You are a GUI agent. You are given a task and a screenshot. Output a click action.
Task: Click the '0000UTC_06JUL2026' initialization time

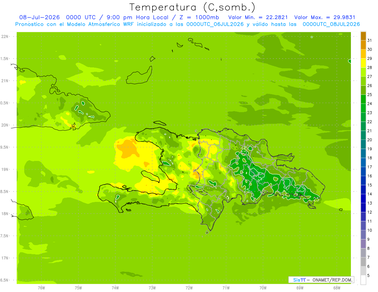click(215, 24)
